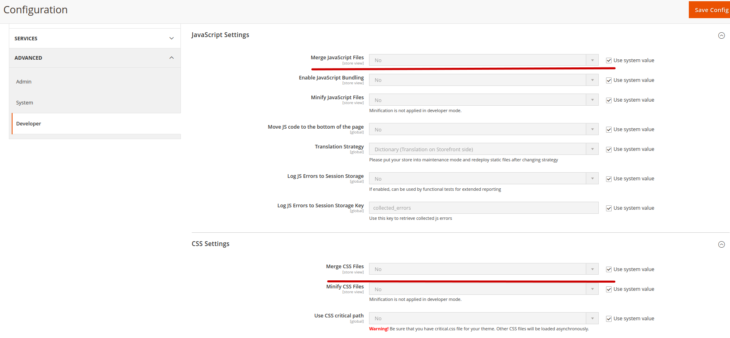The image size is (730, 338).
Task: Click the Merge JavaScript Files dropdown arrow
Action: coord(592,60)
